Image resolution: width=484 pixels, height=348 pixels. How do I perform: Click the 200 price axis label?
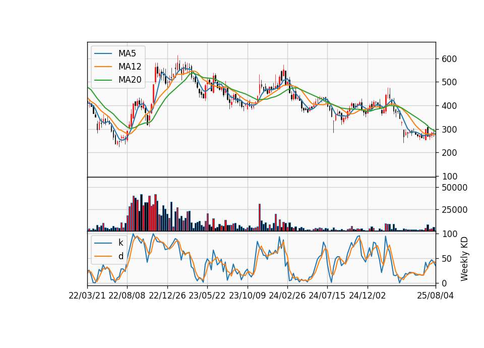coord(449,153)
